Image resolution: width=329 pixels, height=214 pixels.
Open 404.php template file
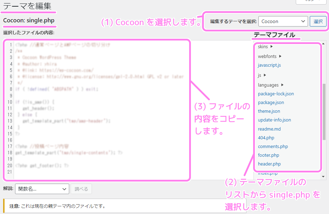tap(266, 138)
